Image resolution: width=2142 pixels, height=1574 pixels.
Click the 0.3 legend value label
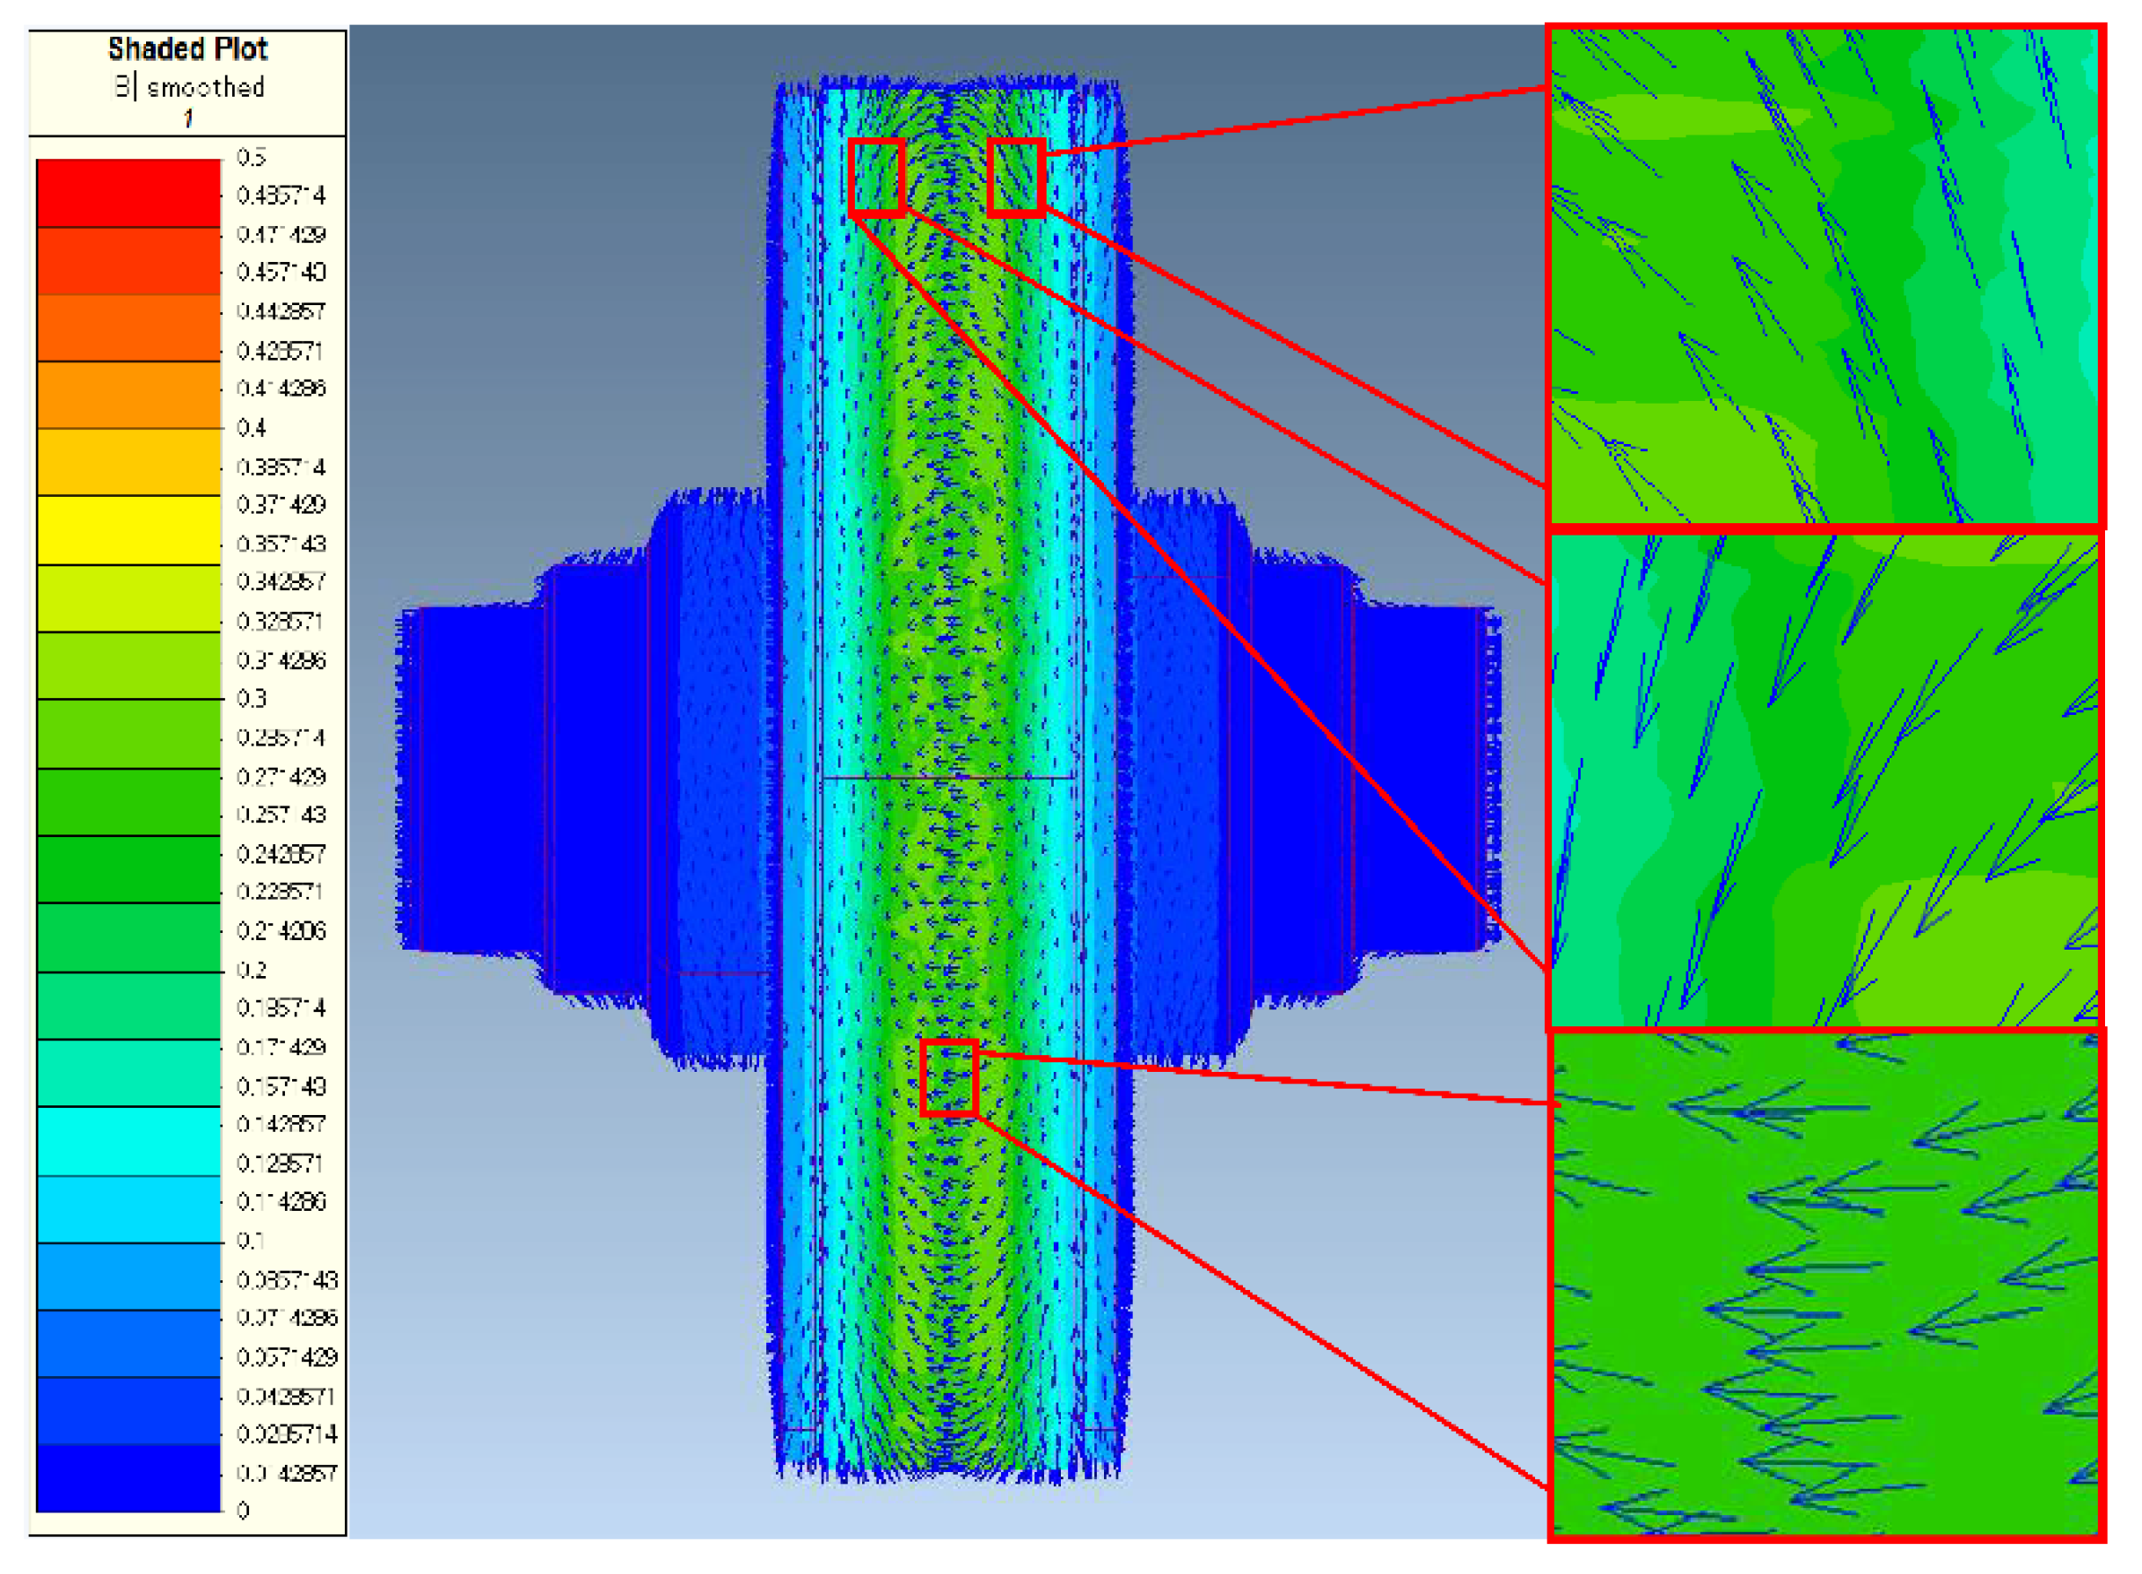tap(251, 698)
